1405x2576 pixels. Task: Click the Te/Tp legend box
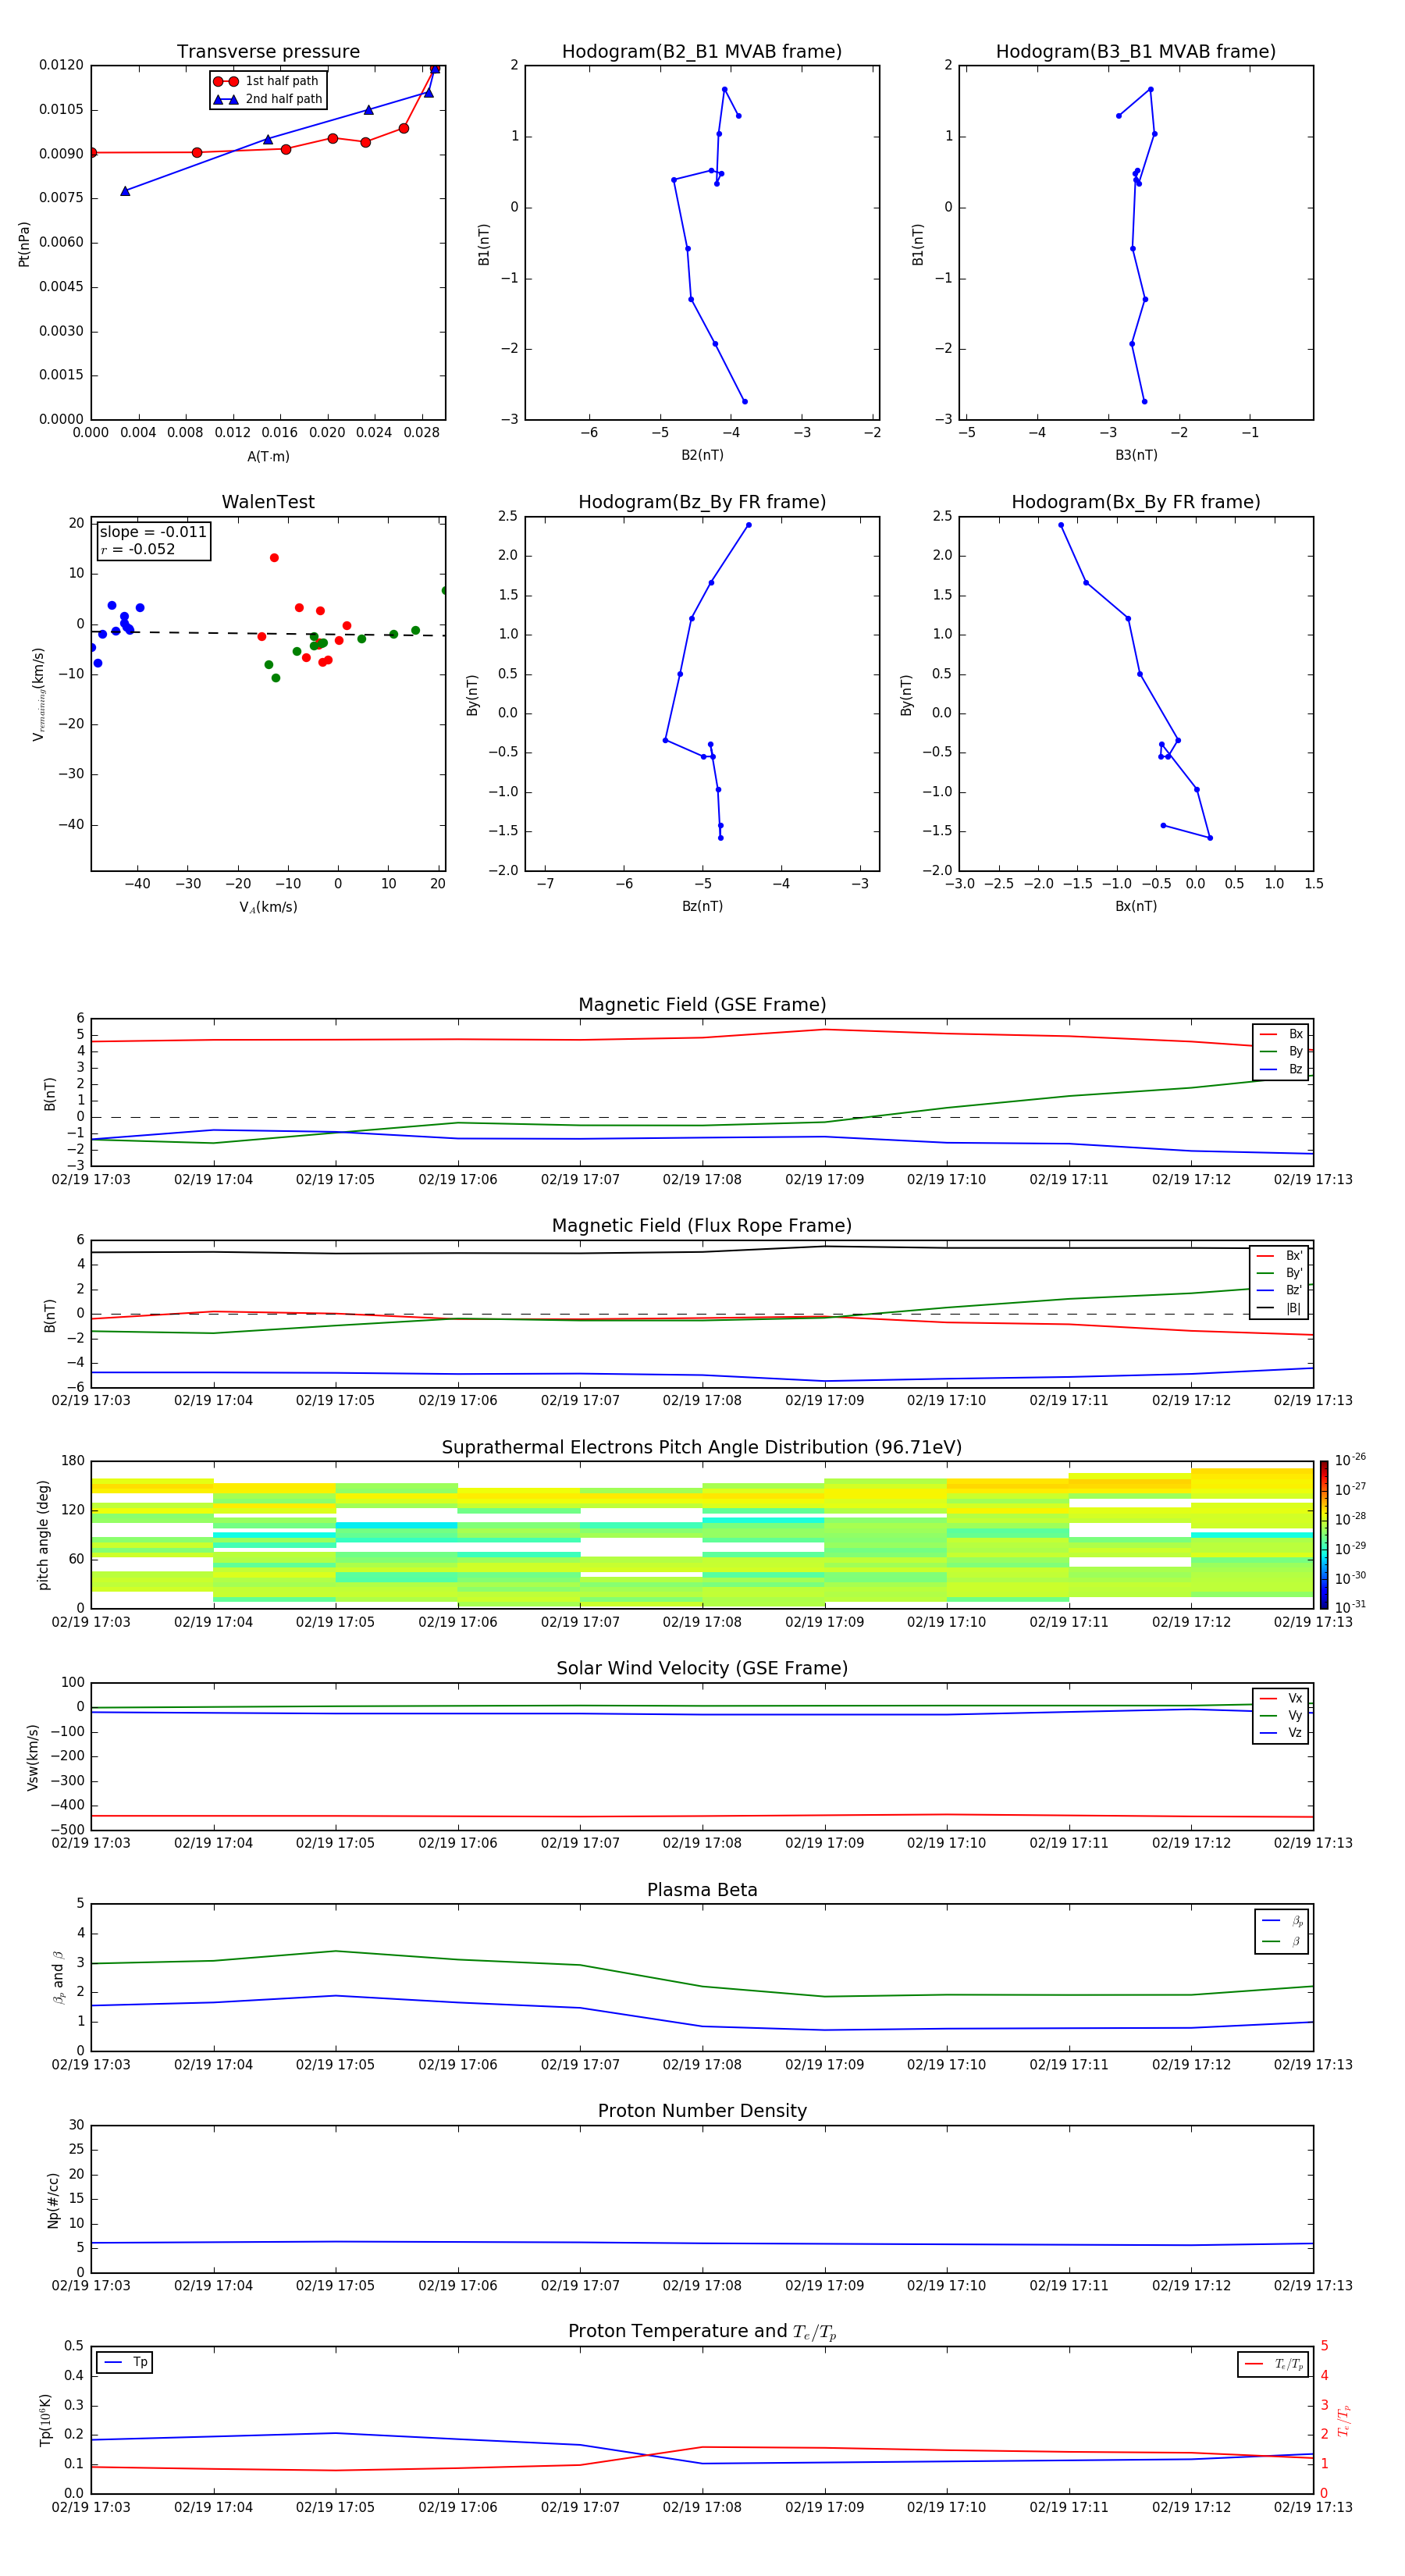pos(1272,2364)
